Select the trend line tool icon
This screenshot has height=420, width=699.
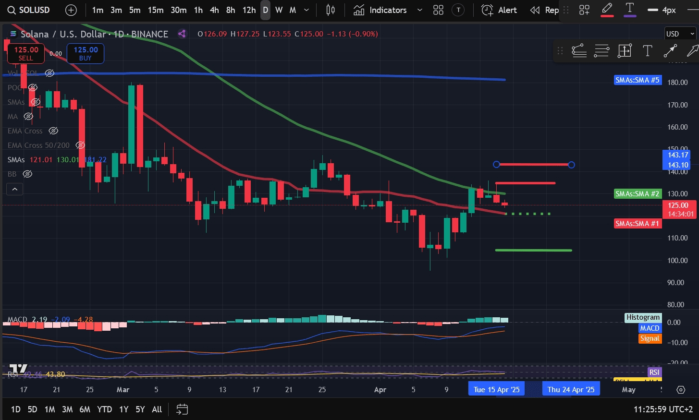[670, 51]
